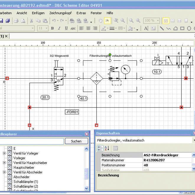Screen dimensions: 195x195
Task: Click the zoom out magnifier icon
Action: point(131,21)
